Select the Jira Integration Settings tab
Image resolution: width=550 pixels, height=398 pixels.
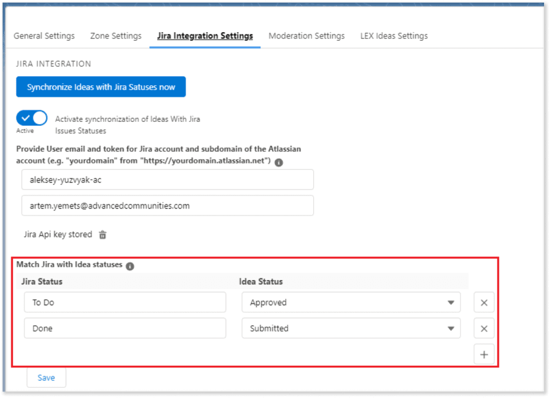point(205,36)
